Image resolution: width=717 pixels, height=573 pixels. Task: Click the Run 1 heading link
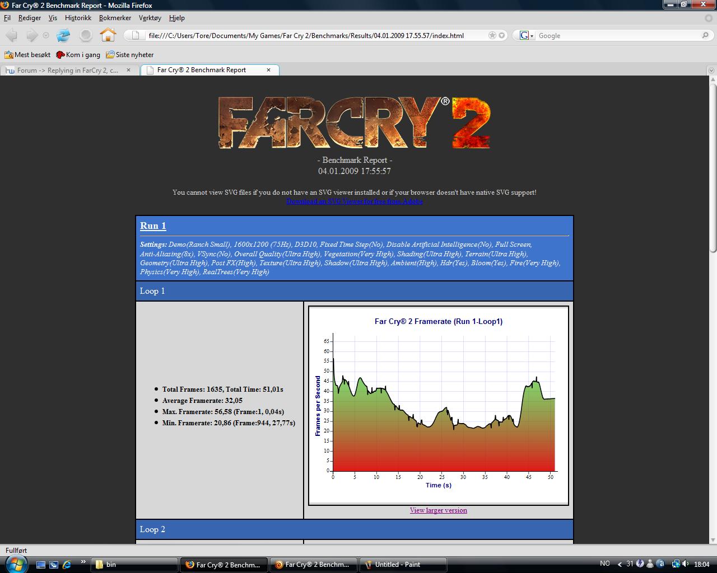click(x=153, y=226)
